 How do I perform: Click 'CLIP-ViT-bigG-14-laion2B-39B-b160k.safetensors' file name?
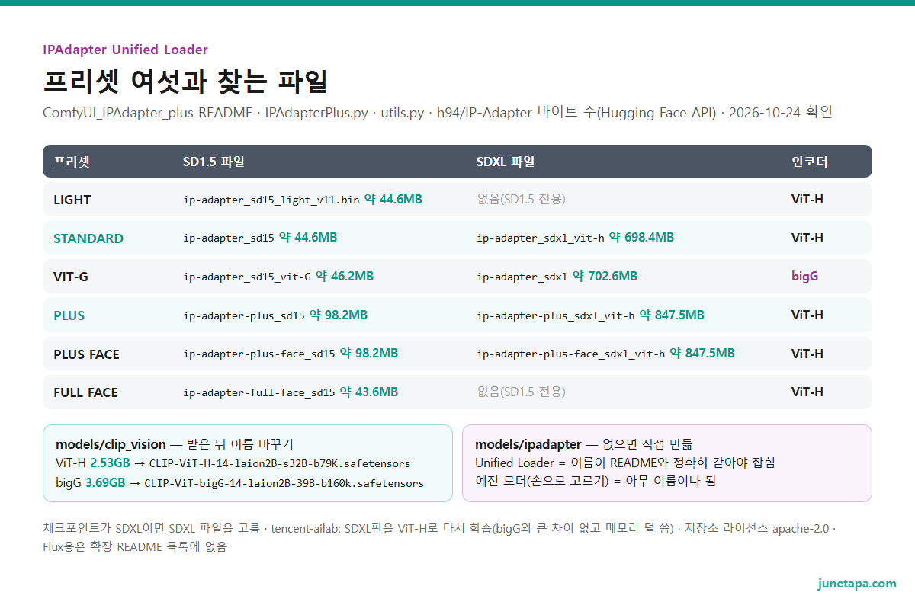coord(284,483)
